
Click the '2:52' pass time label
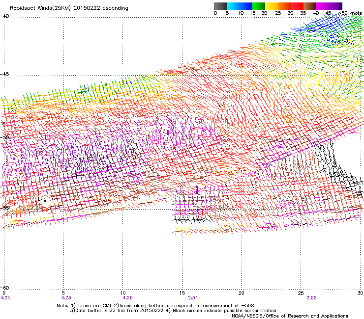tap(311, 298)
